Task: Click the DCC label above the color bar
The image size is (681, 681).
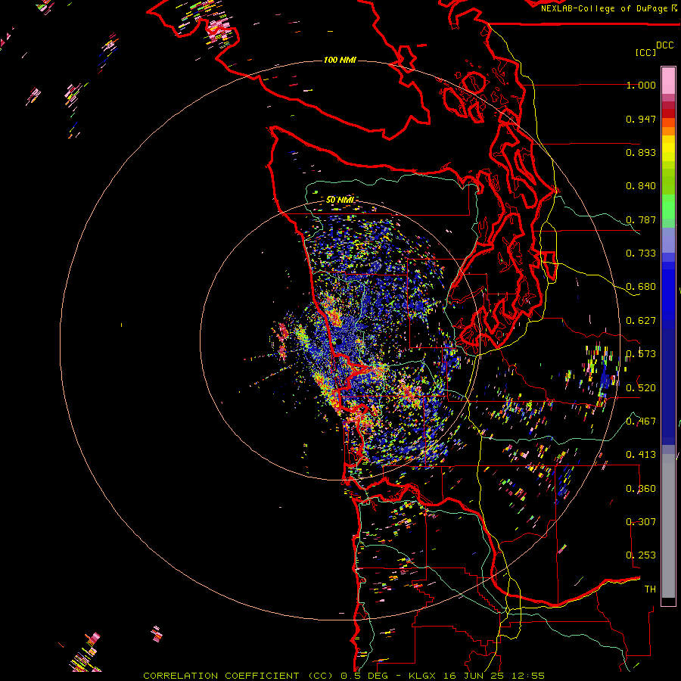Action: (x=664, y=45)
